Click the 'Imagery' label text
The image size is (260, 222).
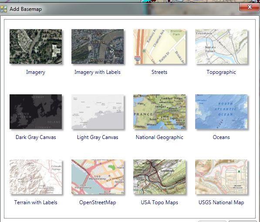click(36, 72)
